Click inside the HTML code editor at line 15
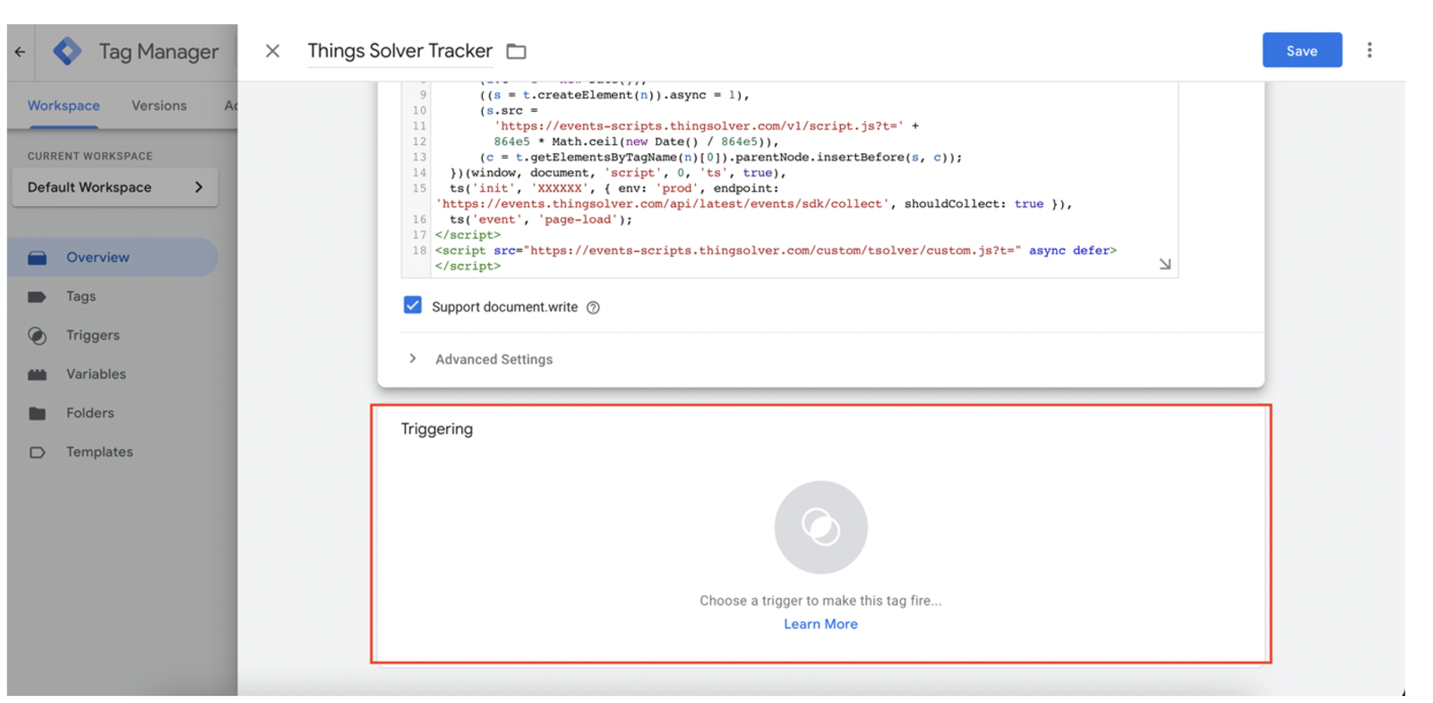The height and width of the screenshot is (703, 1433). 752,196
